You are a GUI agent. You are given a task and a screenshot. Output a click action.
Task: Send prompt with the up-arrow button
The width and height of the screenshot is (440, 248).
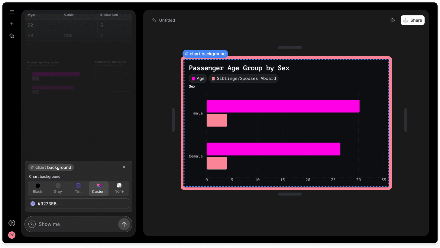124,224
